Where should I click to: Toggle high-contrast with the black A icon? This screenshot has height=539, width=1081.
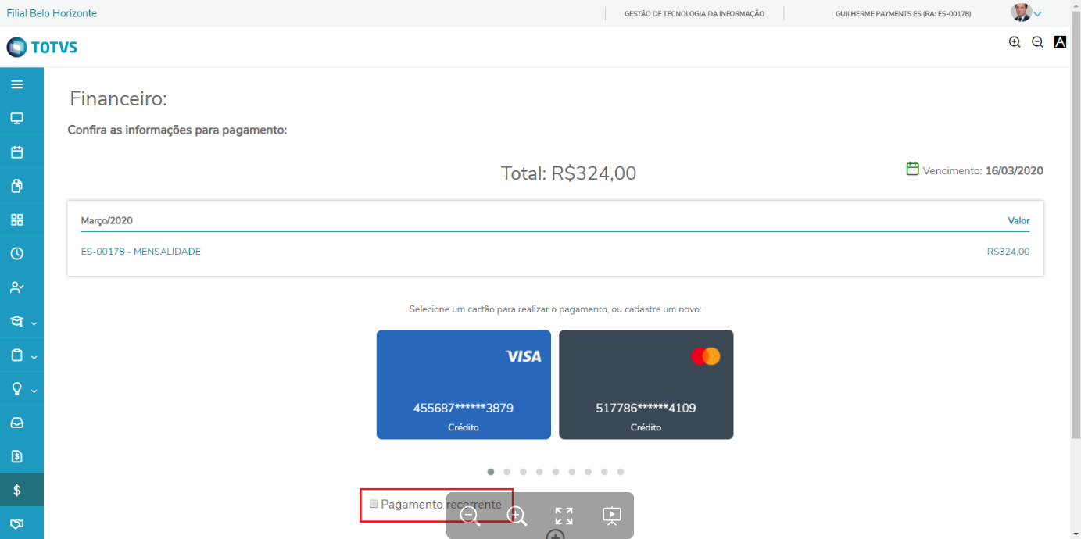1060,42
